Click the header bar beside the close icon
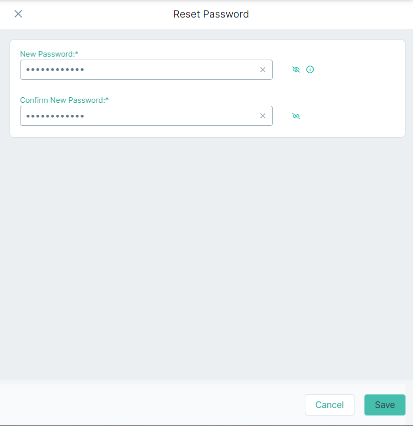This screenshot has height=426, width=413. pyautogui.click(x=95, y=14)
